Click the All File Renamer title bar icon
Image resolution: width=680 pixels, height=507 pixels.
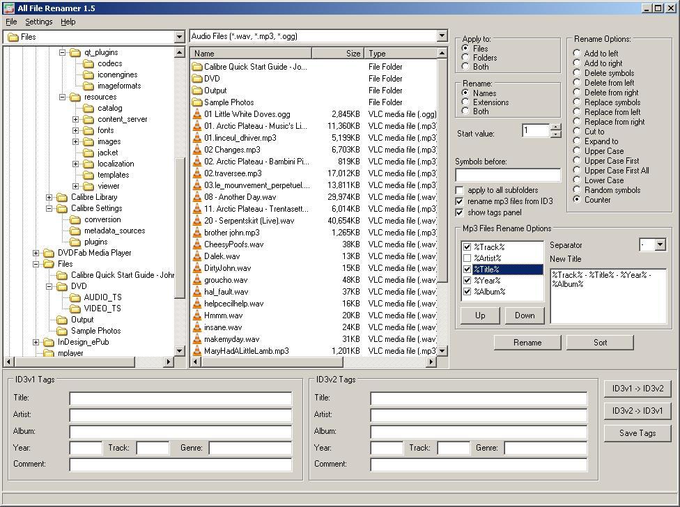tap(8, 8)
